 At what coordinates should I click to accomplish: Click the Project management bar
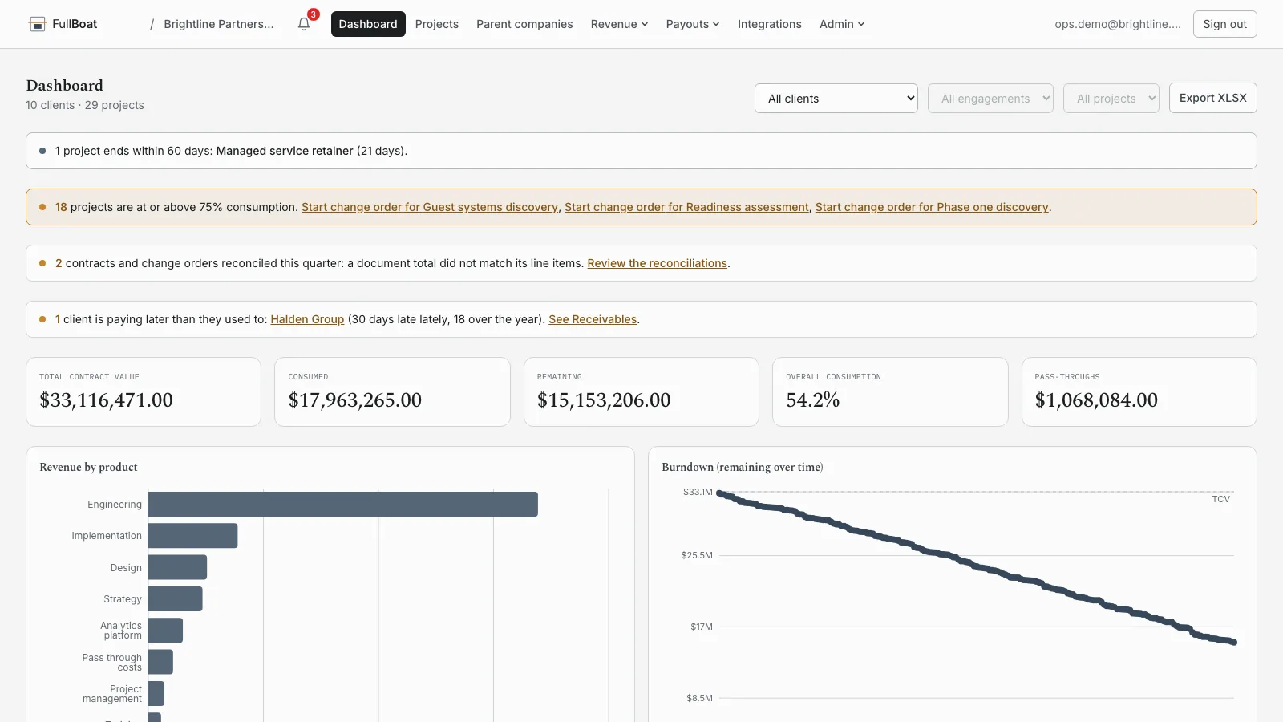pyautogui.click(x=156, y=693)
